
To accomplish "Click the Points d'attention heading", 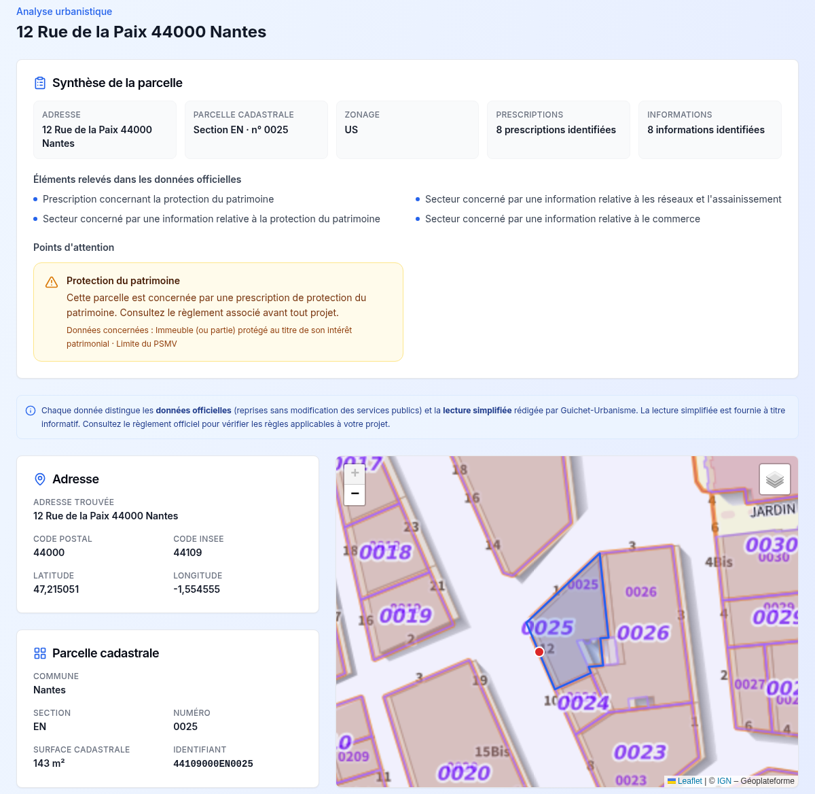I will tap(73, 247).
